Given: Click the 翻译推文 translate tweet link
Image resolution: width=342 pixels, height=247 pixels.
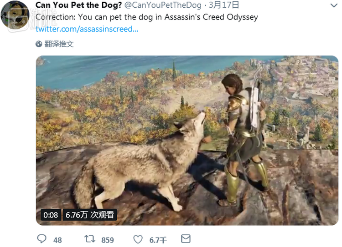Looking at the screenshot, I should tap(59, 44).
